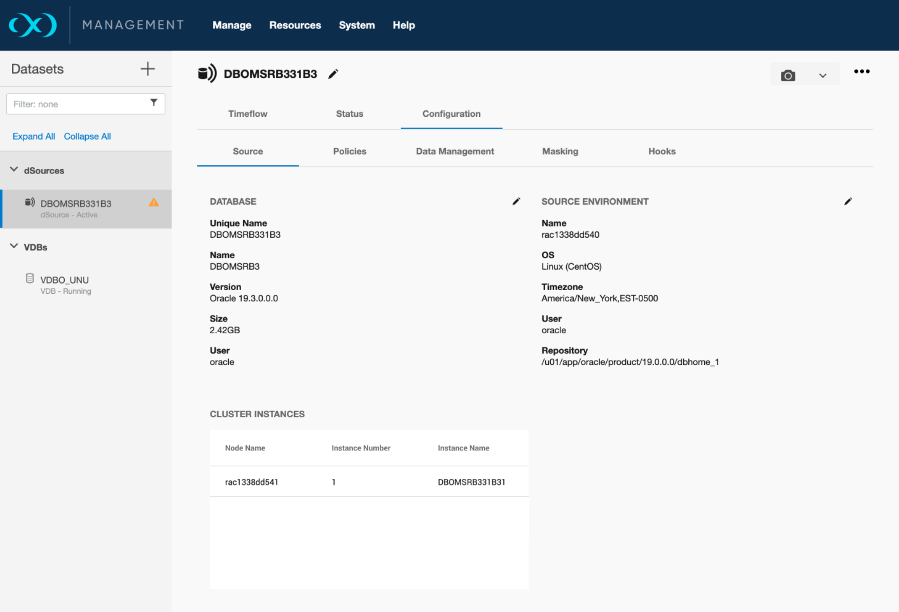Collapse the dSources group

[x=14, y=170]
